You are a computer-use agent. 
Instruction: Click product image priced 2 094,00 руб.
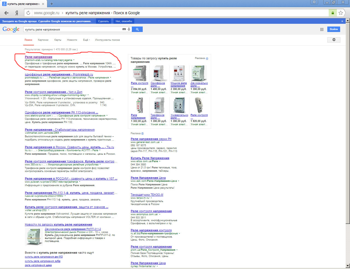coord(139,73)
